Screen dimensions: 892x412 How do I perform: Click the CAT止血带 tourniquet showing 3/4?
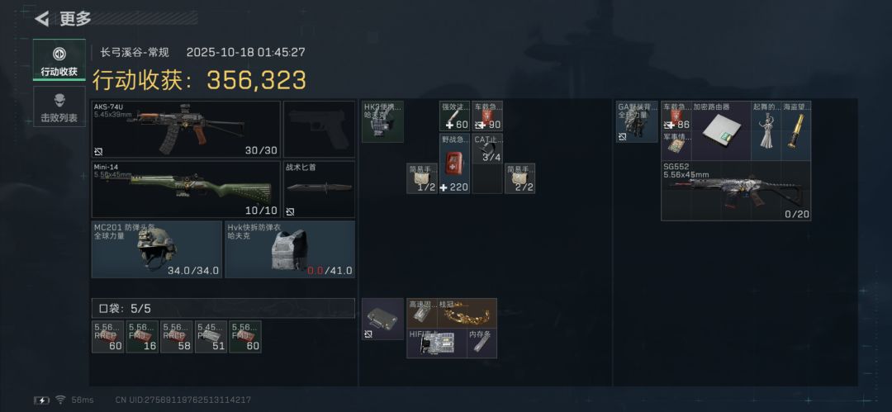pos(487,149)
